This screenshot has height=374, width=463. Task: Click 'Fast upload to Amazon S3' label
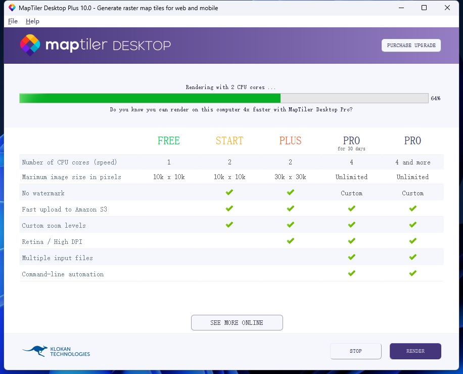click(x=64, y=210)
